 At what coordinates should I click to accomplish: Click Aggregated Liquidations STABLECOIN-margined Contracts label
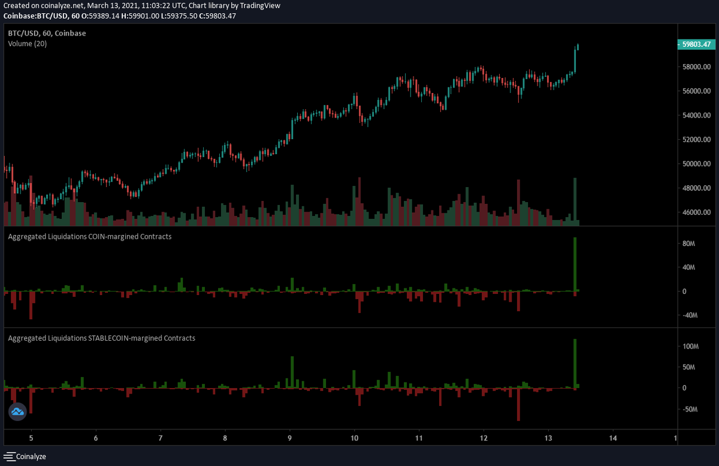102,338
